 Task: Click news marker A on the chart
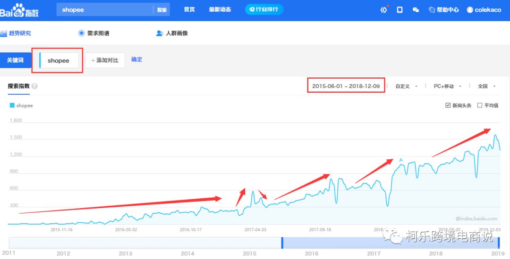(401, 160)
